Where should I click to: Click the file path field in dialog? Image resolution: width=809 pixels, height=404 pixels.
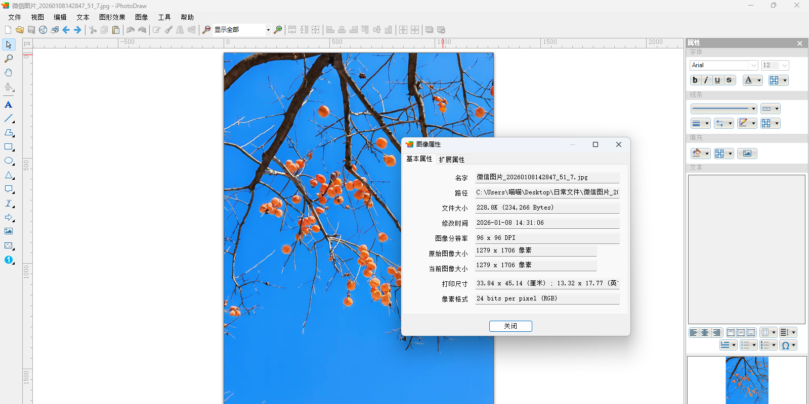[x=547, y=192]
